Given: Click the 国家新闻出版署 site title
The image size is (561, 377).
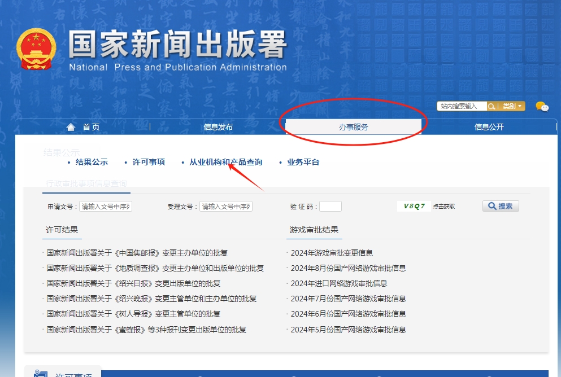Looking at the screenshot, I should (x=178, y=44).
